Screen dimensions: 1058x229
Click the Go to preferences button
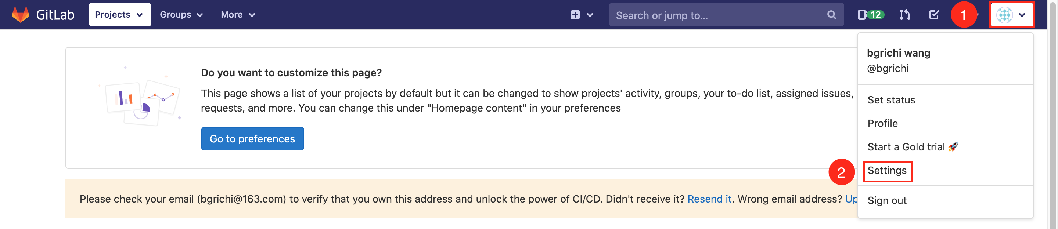pos(252,139)
